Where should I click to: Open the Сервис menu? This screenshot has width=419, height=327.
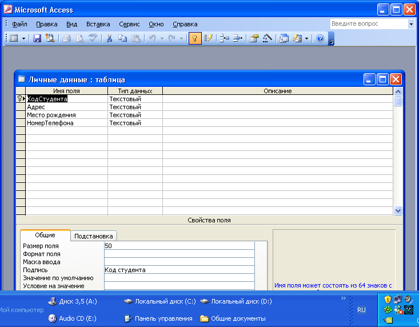point(129,24)
